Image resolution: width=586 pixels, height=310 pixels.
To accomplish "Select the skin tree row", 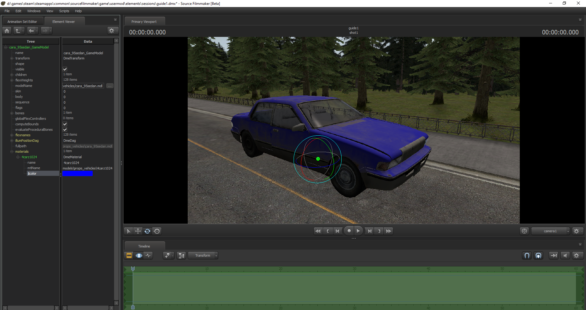I will pyautogui.click(x=18, y=91).
